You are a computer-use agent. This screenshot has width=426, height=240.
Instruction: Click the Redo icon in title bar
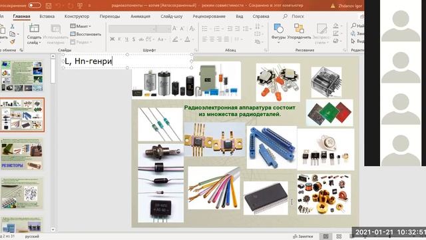(70, 5)
